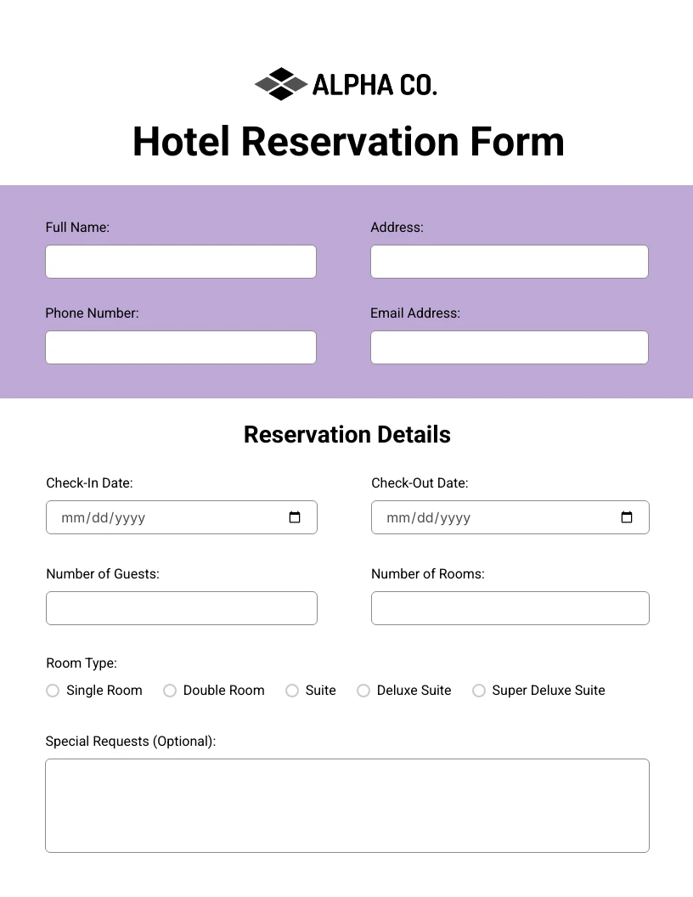Click the Check-Out Date field

[x=493, y=517]
